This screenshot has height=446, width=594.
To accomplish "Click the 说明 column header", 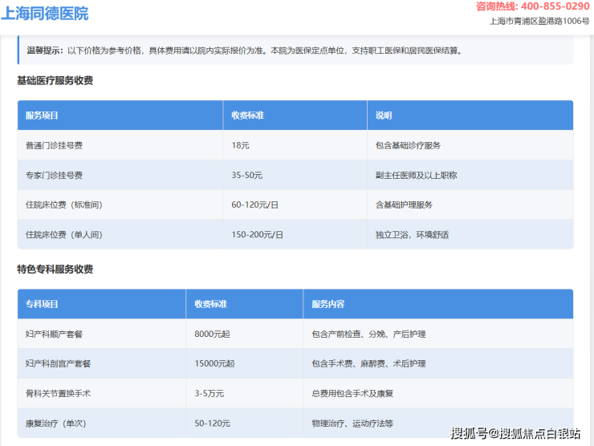I will pos(384,116).
